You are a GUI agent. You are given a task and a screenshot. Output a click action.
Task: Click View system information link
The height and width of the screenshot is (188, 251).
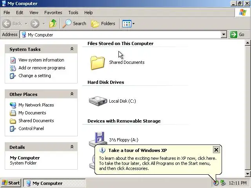point(41,60)
